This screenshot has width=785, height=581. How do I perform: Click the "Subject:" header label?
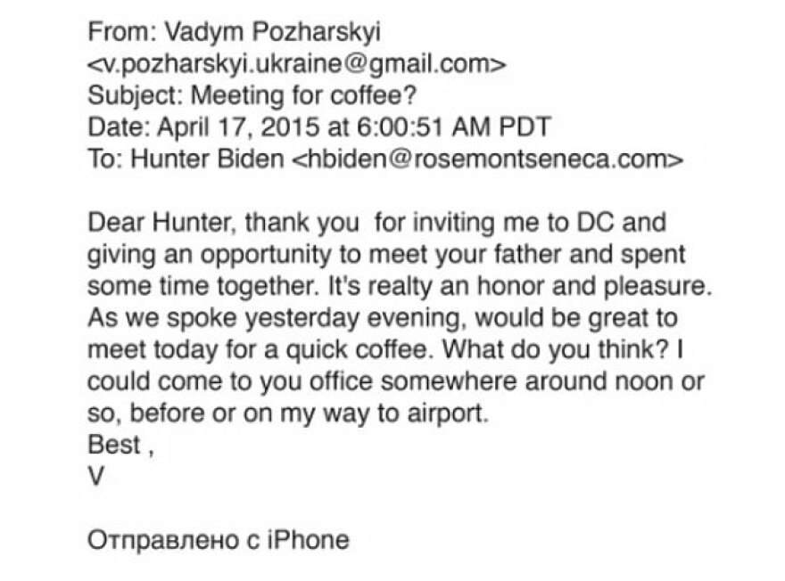129,95
